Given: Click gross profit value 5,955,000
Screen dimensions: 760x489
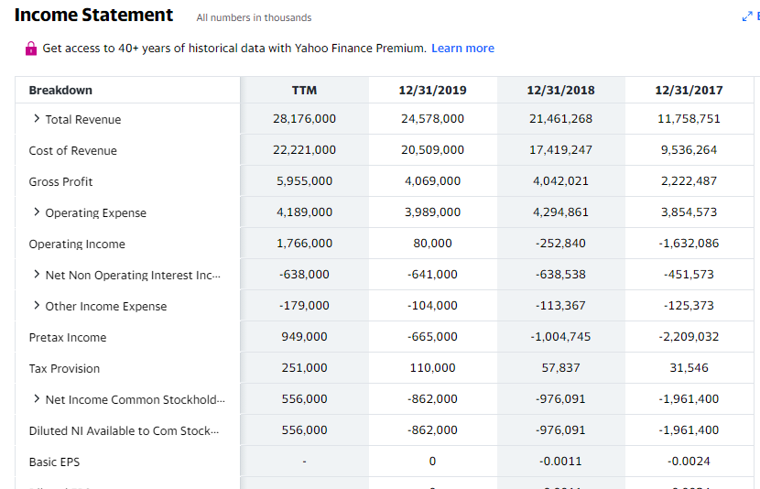Looking at the screenshot, I should point(304,180).
